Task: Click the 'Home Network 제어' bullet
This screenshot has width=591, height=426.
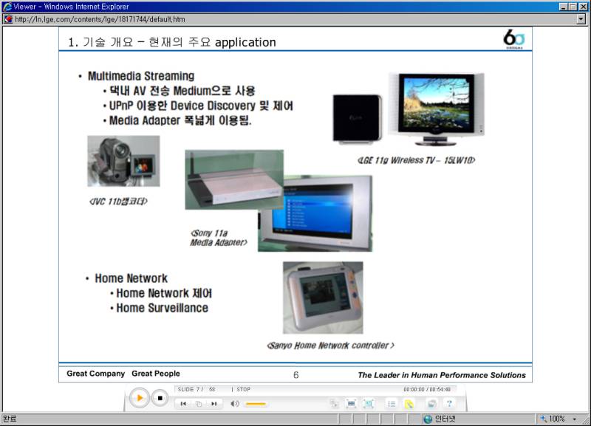Action: [164, 293]
